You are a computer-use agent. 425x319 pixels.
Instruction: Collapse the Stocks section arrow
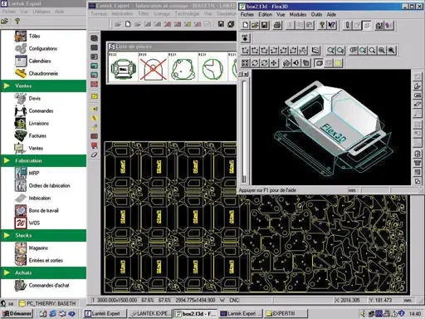(x=7, y=235)
